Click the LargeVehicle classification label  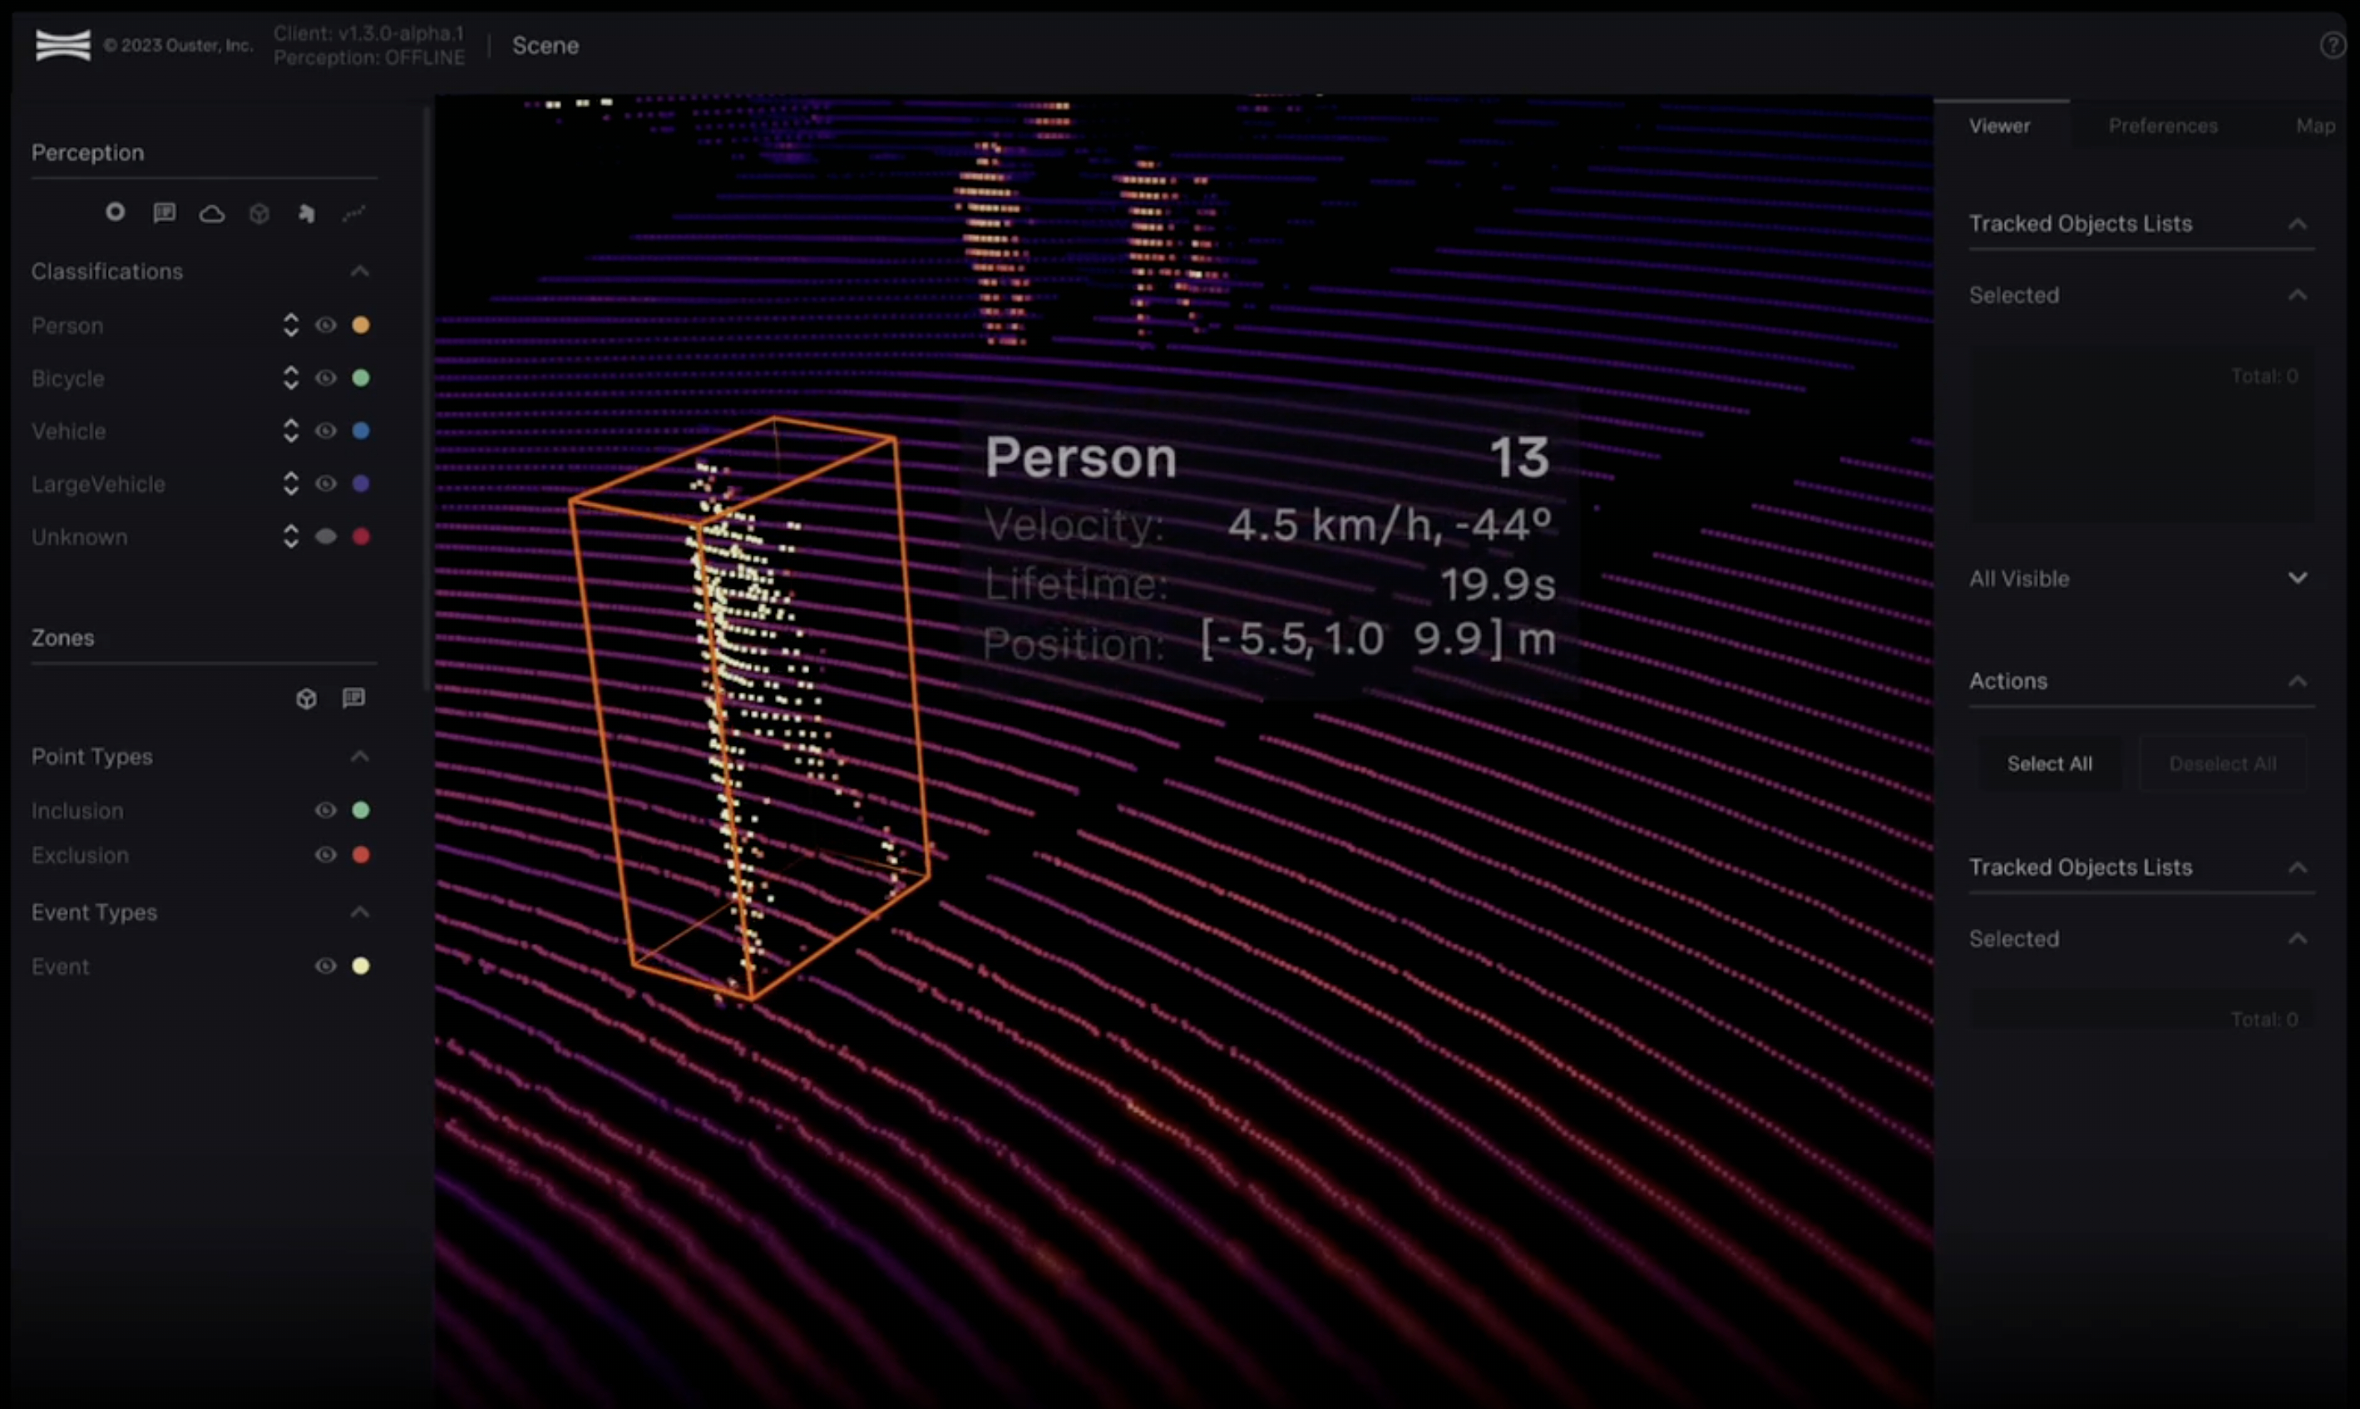(99, 484)
